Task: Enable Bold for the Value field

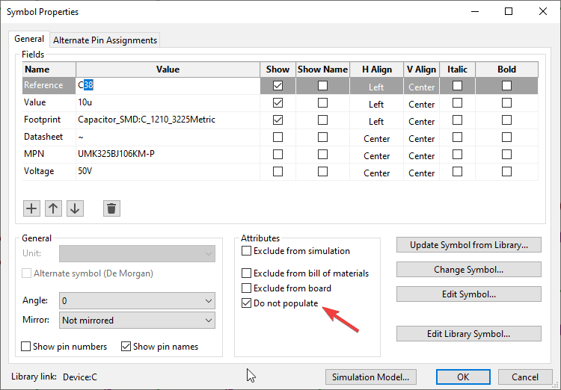Action: [x=506, y=103]
